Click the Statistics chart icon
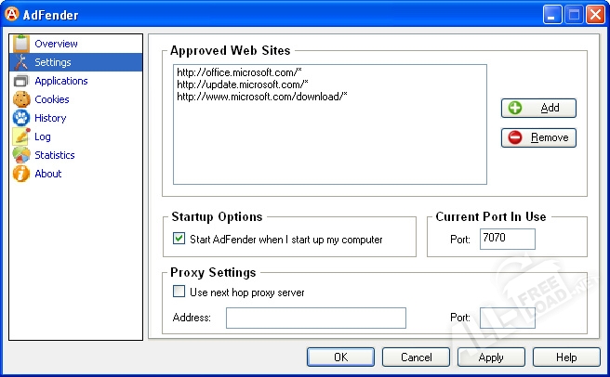This screenshot has height=377, width=610. 20,155
